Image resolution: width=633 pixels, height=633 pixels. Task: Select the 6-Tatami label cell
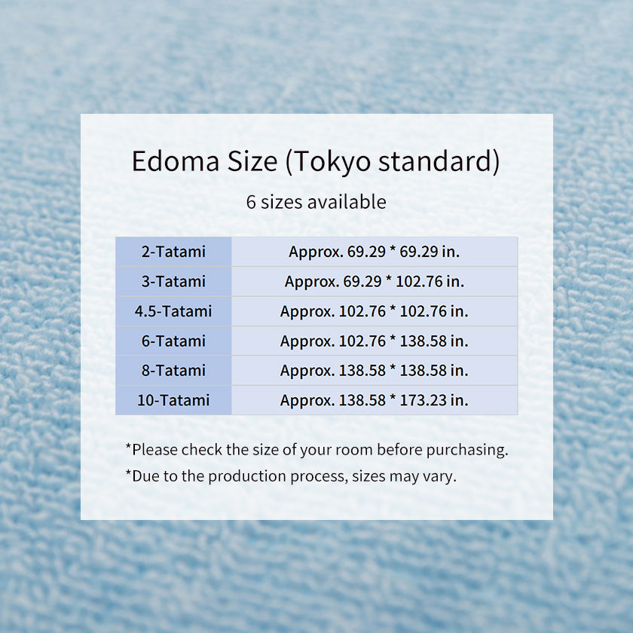point(173,341)
